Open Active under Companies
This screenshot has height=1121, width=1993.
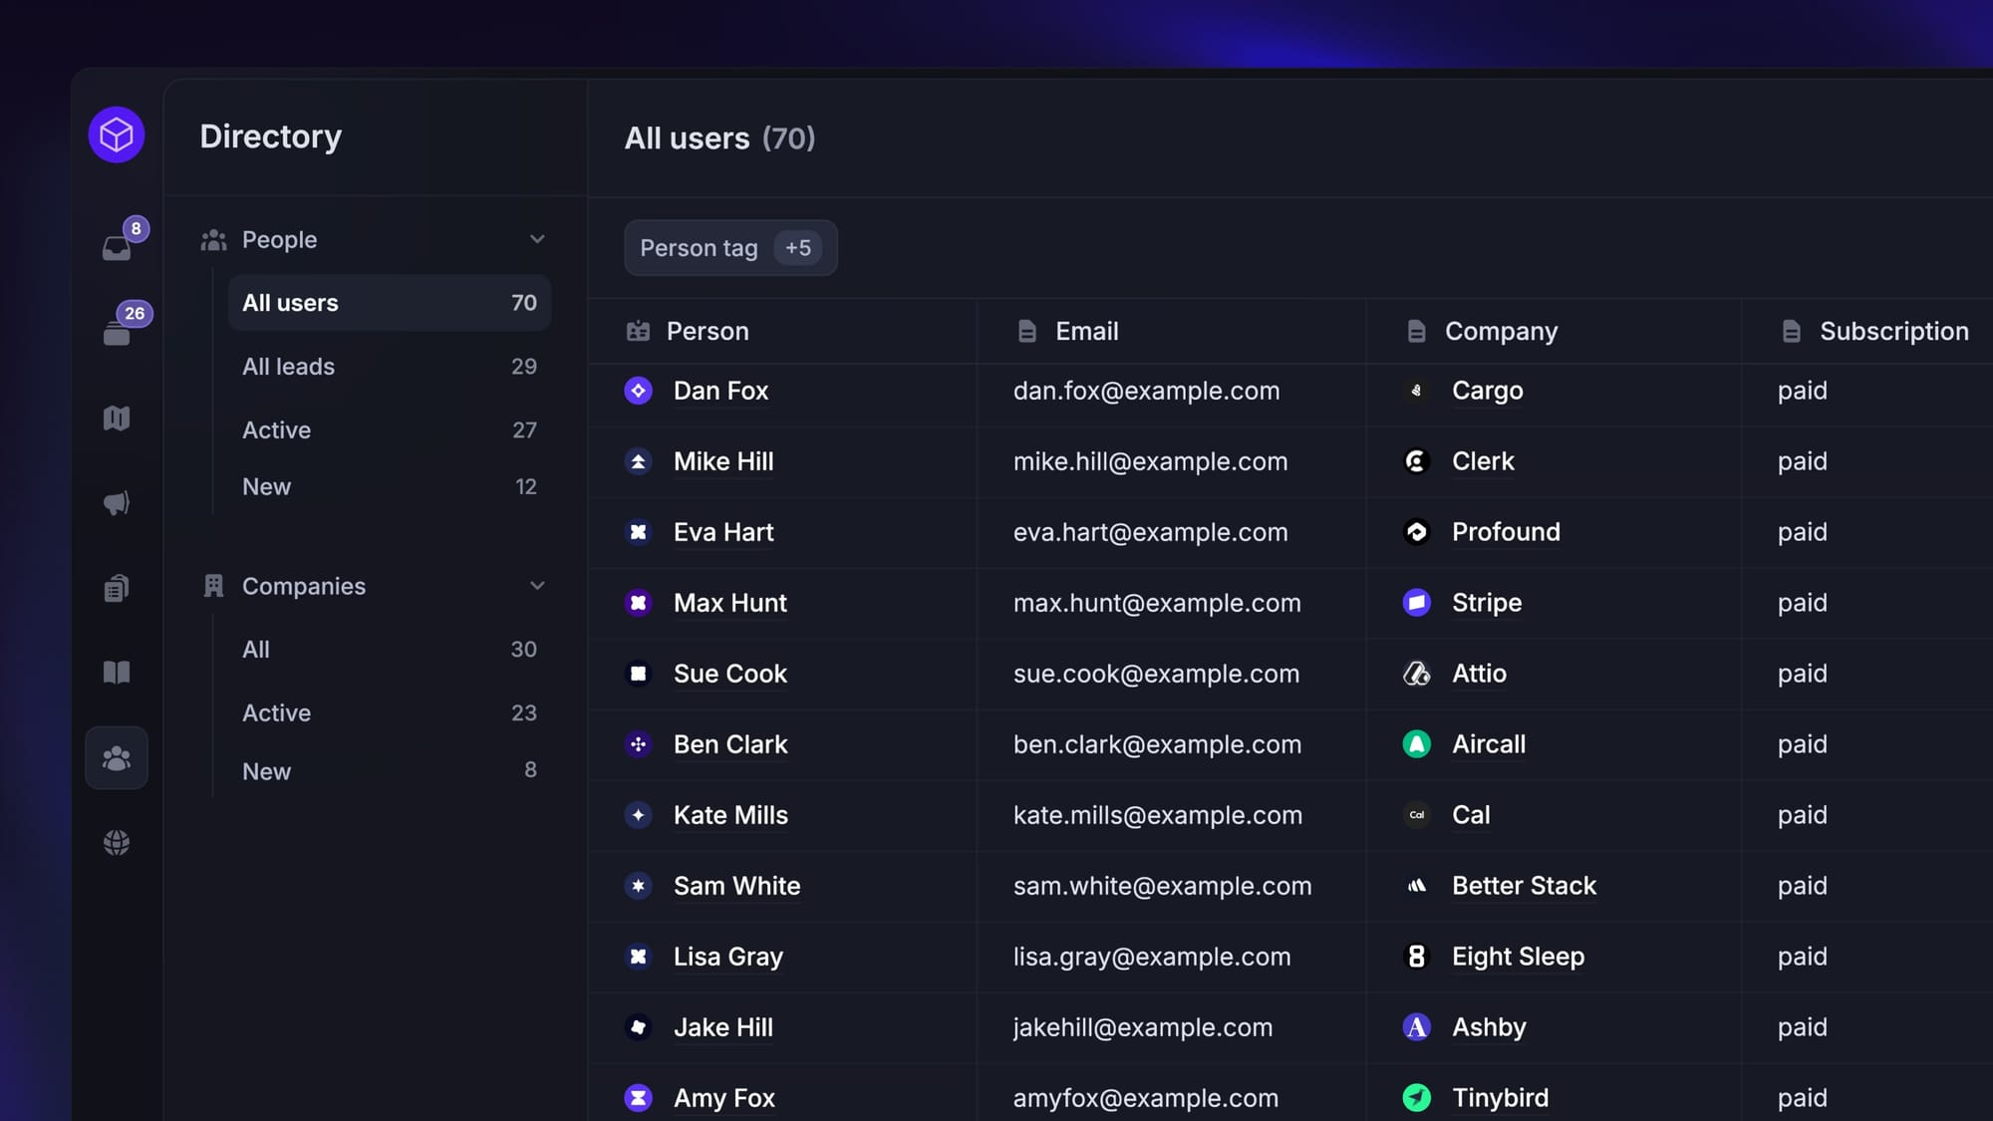coord(276,712)
